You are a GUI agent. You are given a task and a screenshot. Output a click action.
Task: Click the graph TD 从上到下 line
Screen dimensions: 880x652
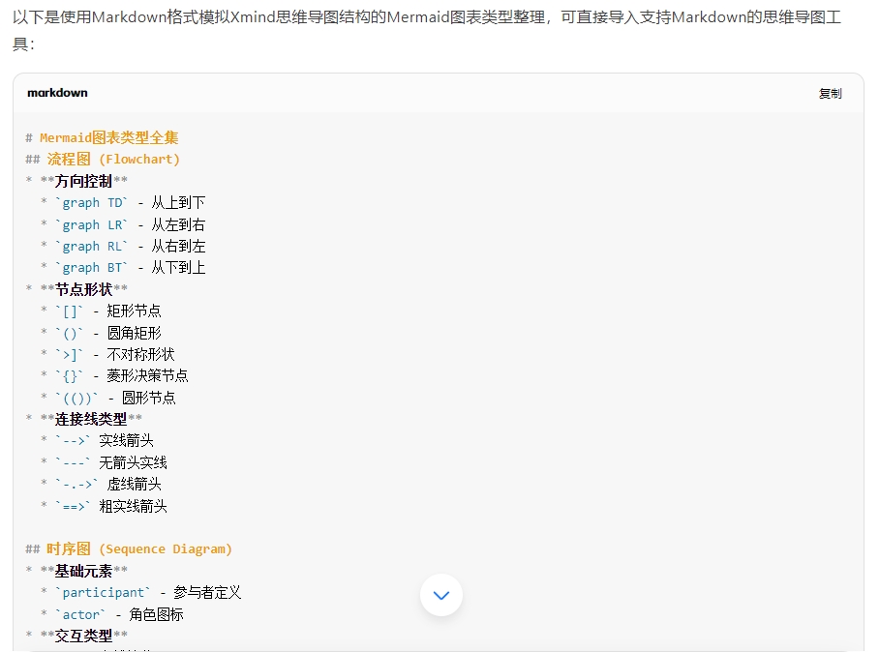(x=124, y=202)
